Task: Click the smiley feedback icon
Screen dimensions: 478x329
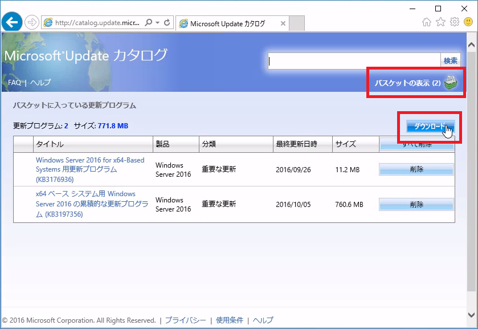Action: (x=468, y=22)
